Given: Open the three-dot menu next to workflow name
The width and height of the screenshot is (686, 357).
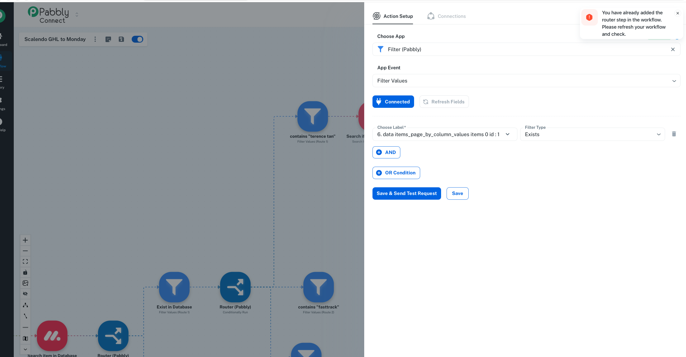Looking at the screenshot, I should coord(95,39).
